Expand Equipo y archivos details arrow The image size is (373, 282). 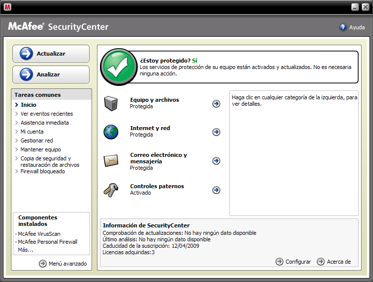tap(216, 104)
